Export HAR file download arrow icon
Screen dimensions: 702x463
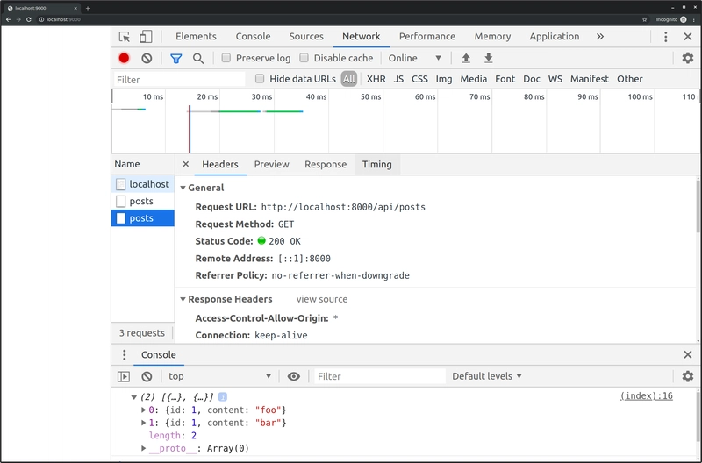tap(489, 58)
